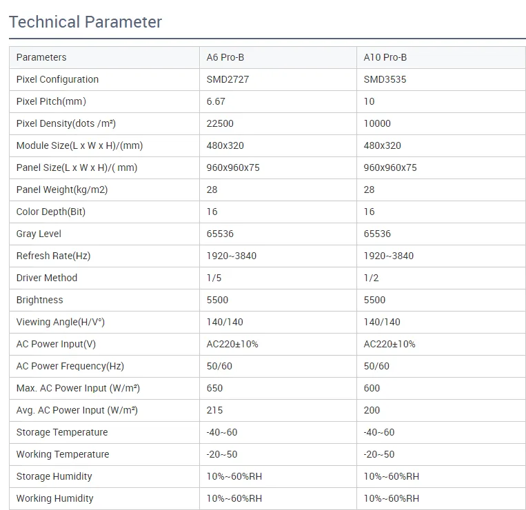The width and height of the screenshot is (526, 510).
Task: Select the 1/2 driver method value
Action: tap(372, 278)
